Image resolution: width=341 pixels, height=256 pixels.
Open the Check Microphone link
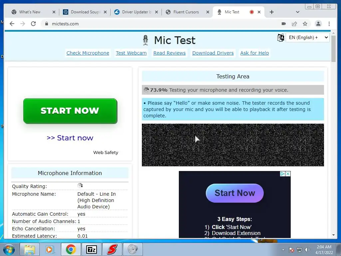tap(88, 53)
